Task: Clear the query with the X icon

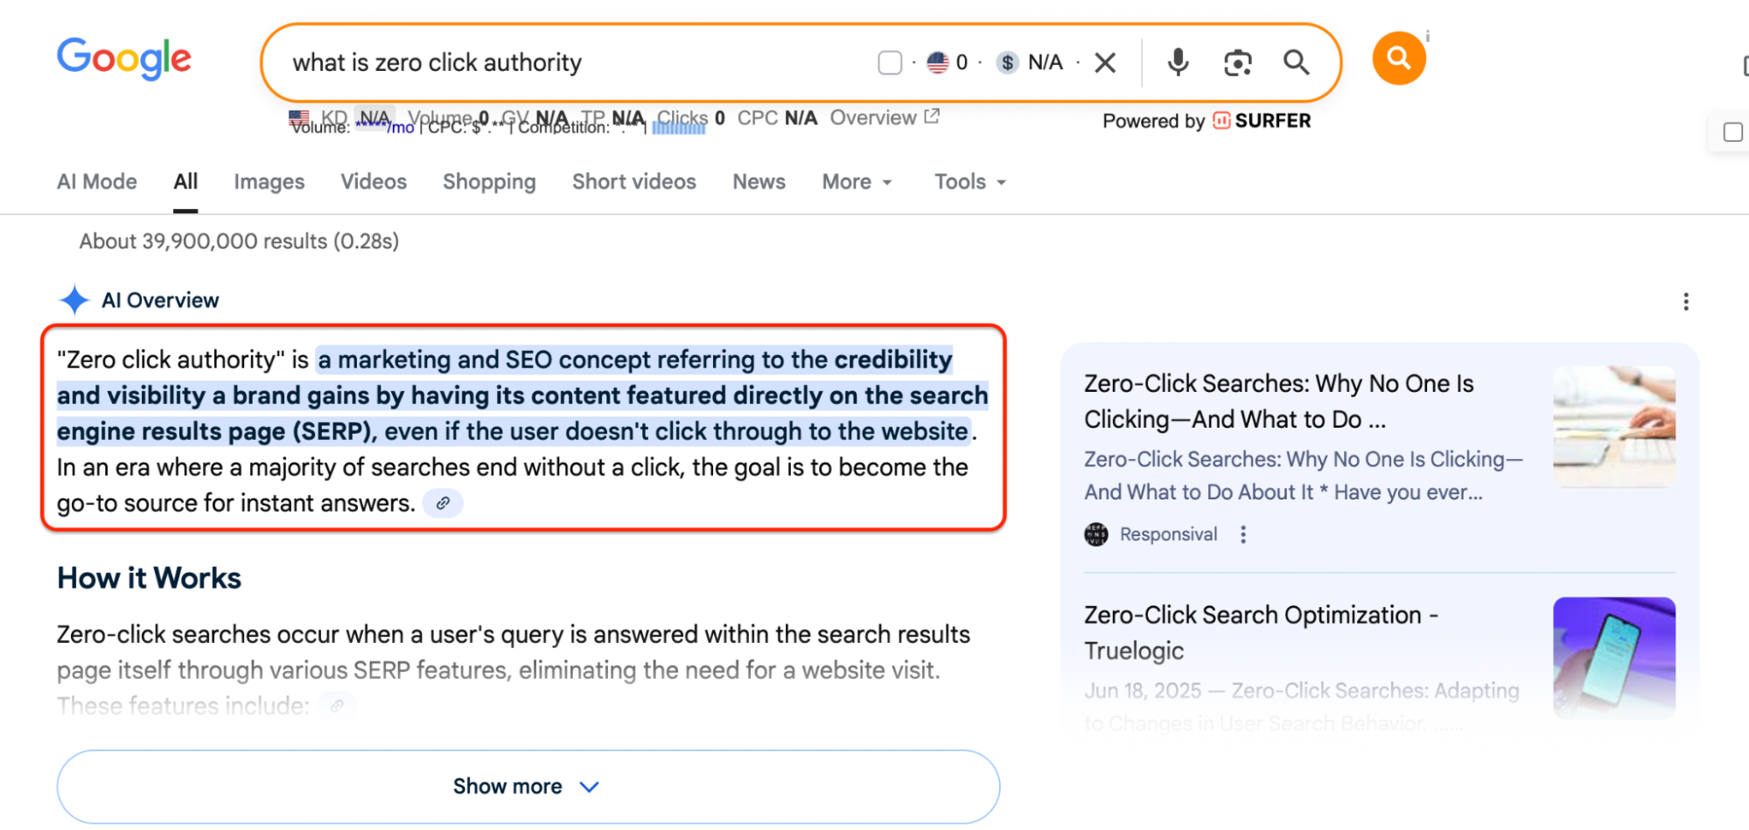Action: tap(1105, 62)
